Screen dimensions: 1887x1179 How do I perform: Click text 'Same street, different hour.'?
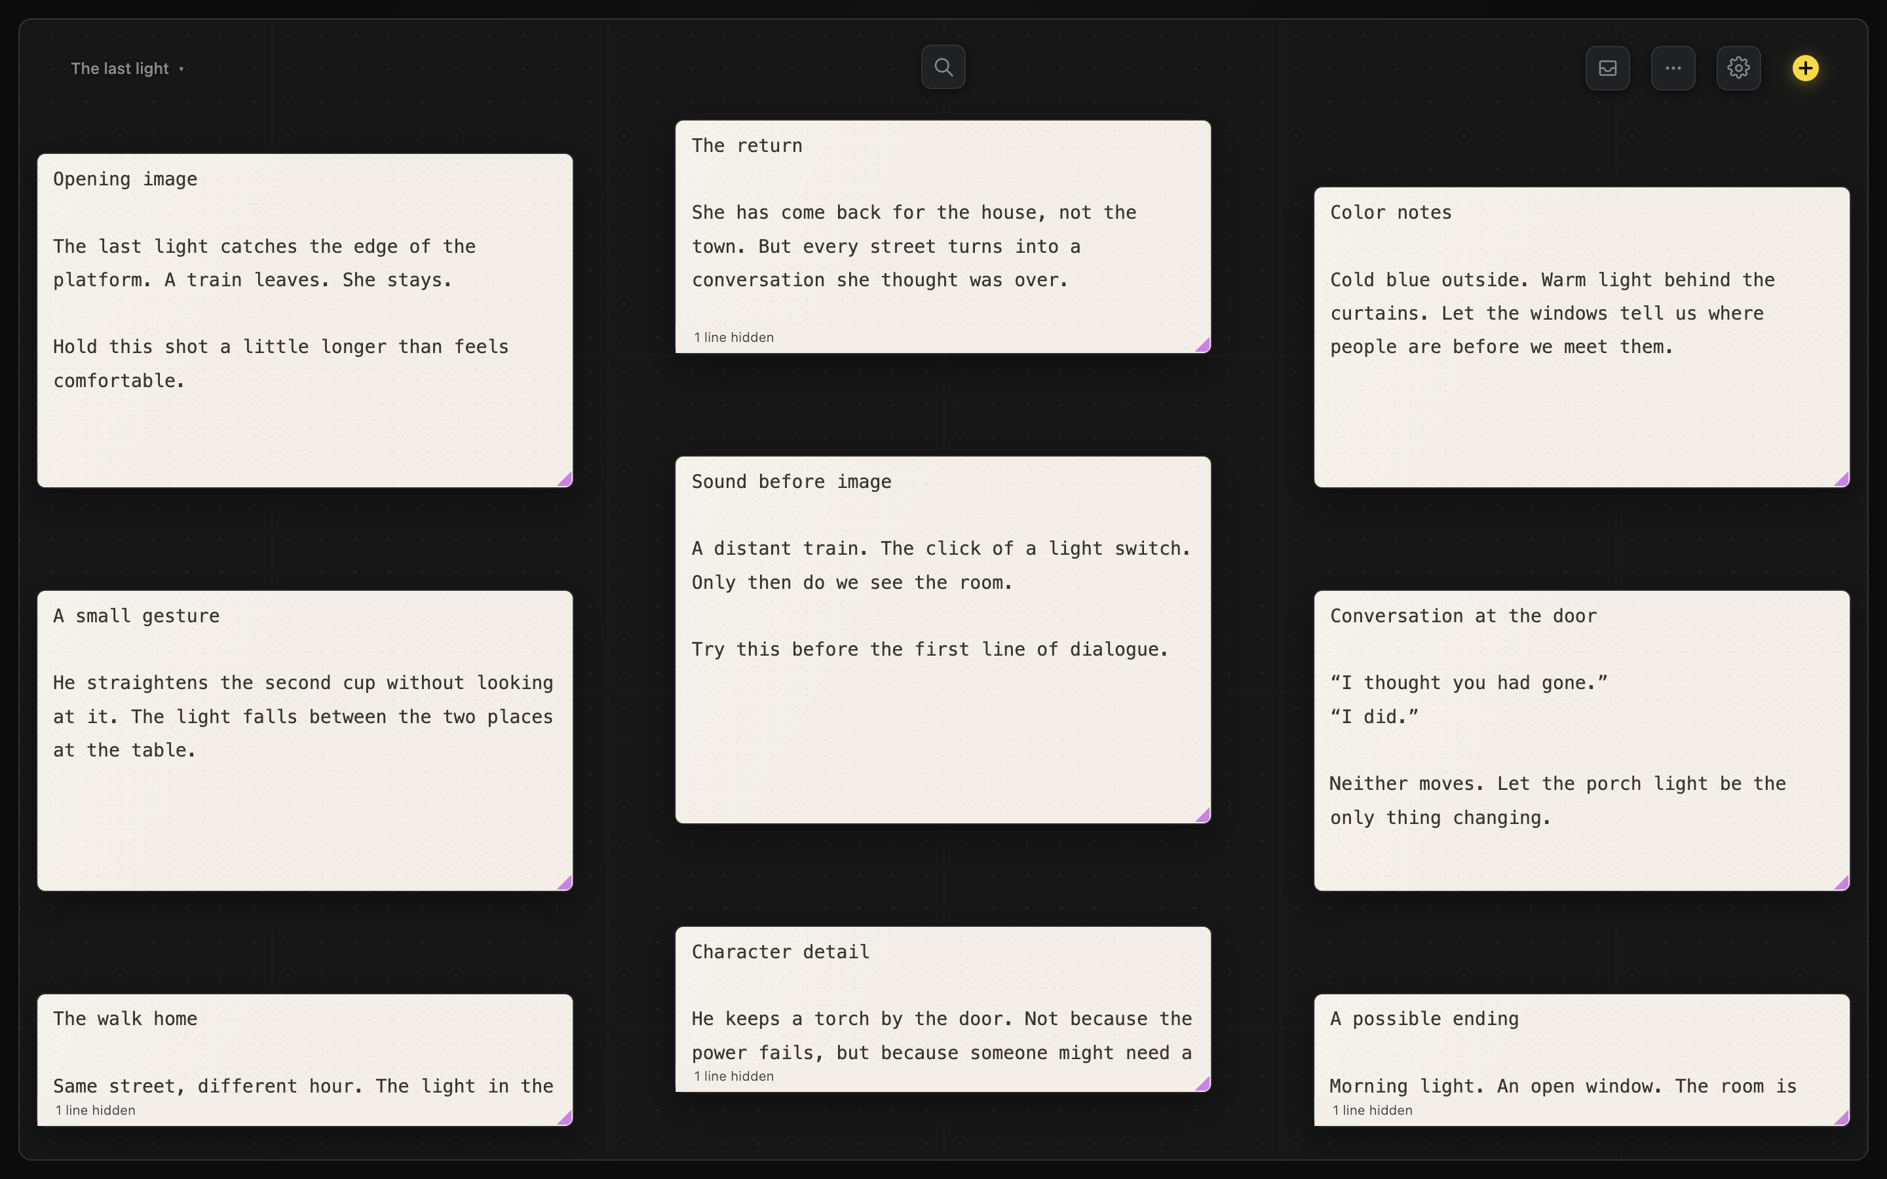click(x=208, y=1087)
